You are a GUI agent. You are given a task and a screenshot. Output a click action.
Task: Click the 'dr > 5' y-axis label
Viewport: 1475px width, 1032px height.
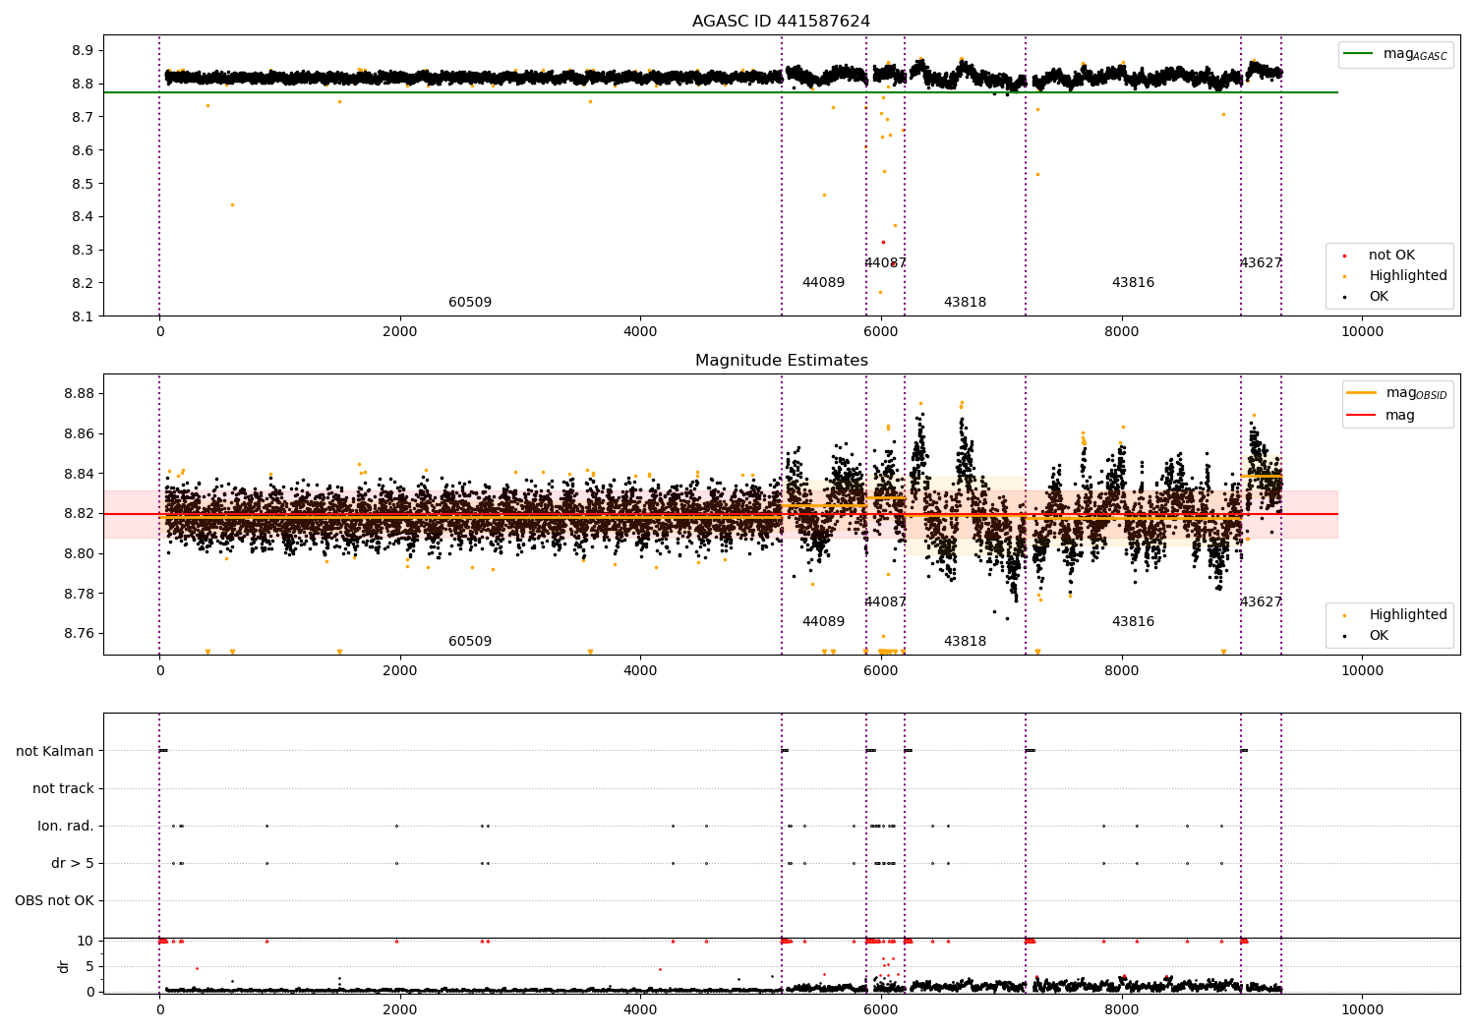73,864
